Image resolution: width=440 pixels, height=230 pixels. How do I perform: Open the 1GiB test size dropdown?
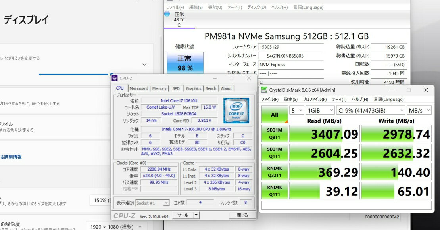320,110
